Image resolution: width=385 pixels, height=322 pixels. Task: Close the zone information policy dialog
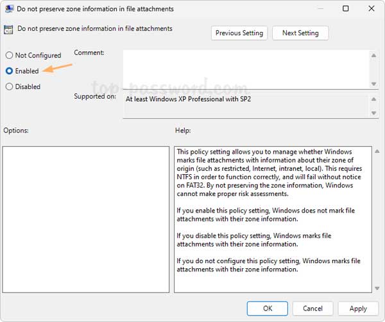(x=373, y=9)
